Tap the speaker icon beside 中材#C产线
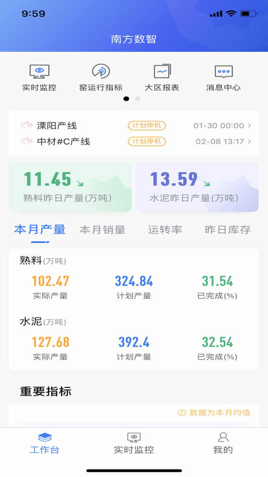 pyautogui.click(x=27, y=141)
